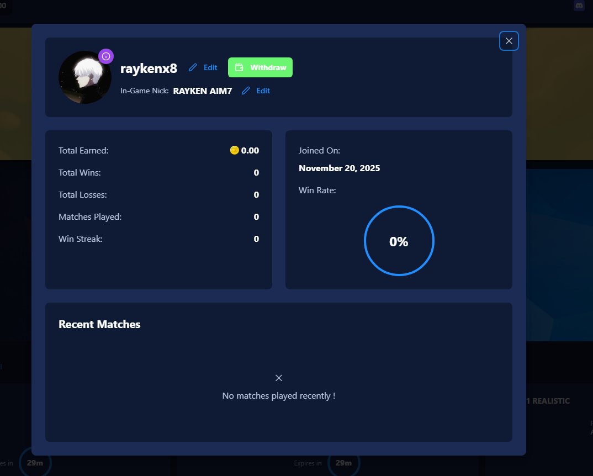Edit the username raykenx8 via the Edit link
The height and width of the screenshot is (476, 593).
point(210,67)
